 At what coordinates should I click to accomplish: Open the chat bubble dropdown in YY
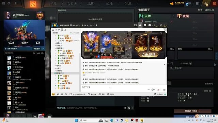[x=153, y=90]
